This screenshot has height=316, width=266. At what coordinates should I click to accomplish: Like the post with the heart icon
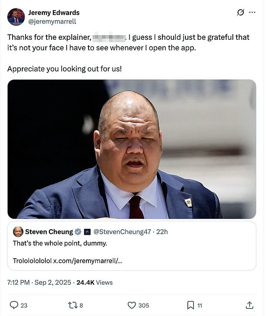pos(132,305)
